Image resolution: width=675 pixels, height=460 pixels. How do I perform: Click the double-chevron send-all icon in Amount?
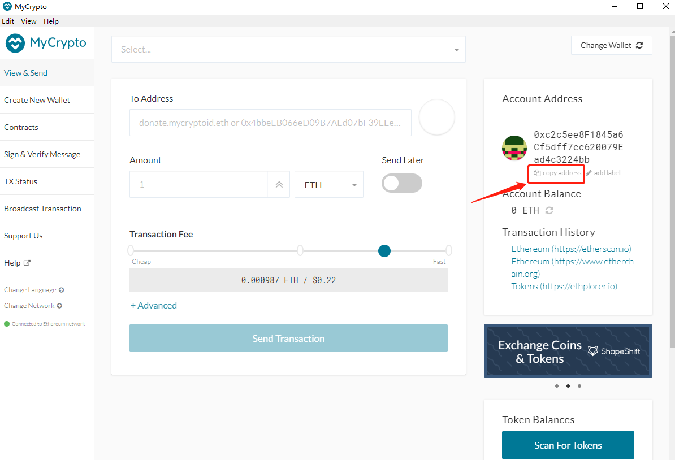279,185
